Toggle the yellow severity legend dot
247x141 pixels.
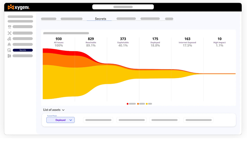pos(147,104)
